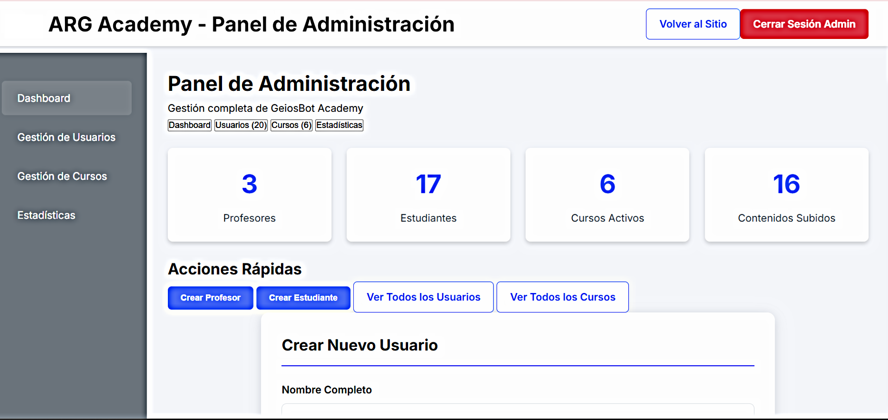888x420 pixels.
Task: Click Volver al Sitio
Action: [x=692, y=24]
